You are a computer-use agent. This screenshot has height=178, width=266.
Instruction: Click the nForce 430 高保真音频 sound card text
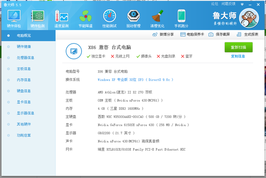tap(128, 141)
